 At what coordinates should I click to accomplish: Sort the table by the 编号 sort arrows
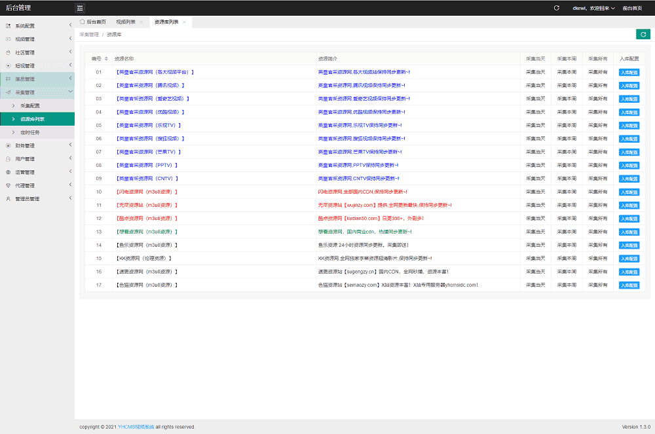106,59
